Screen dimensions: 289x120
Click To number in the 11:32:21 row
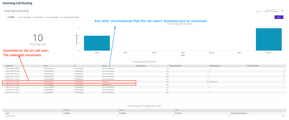[x=78, y=93]
